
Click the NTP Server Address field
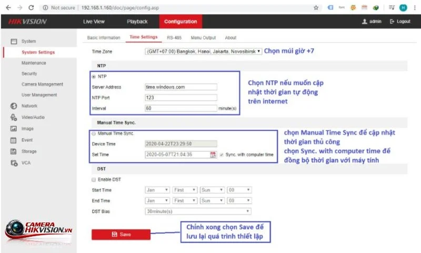pos(181,87)
